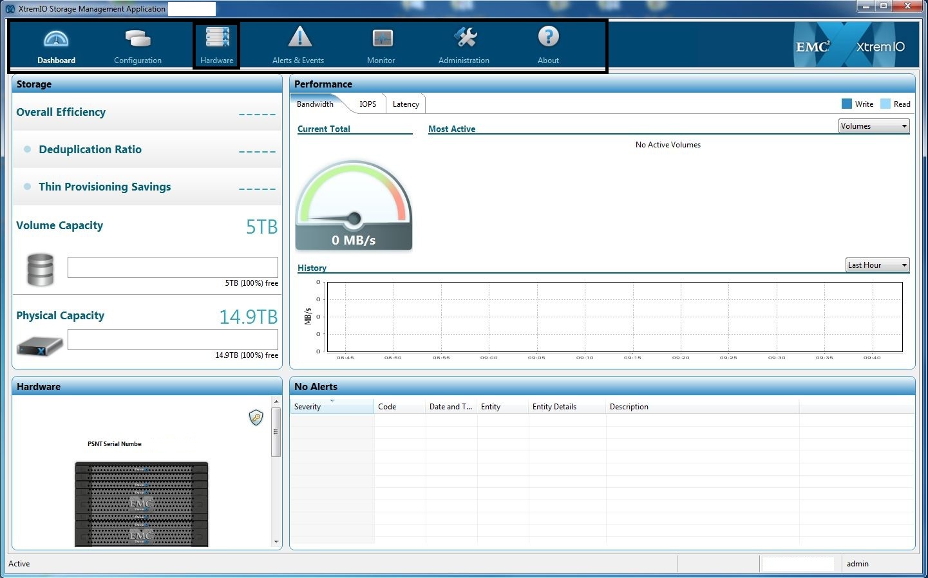928x578 pixels.
Task: Open the About question mark icon
Action: 548,37
